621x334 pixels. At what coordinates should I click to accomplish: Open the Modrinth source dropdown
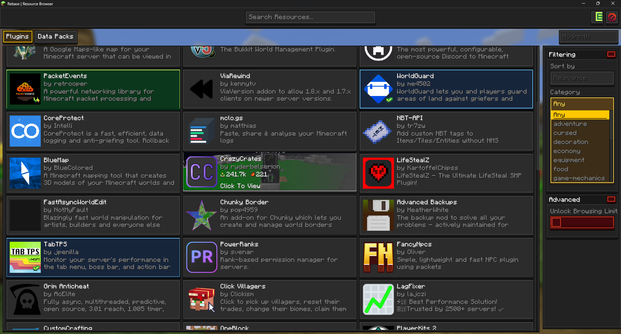click(588, 37)
